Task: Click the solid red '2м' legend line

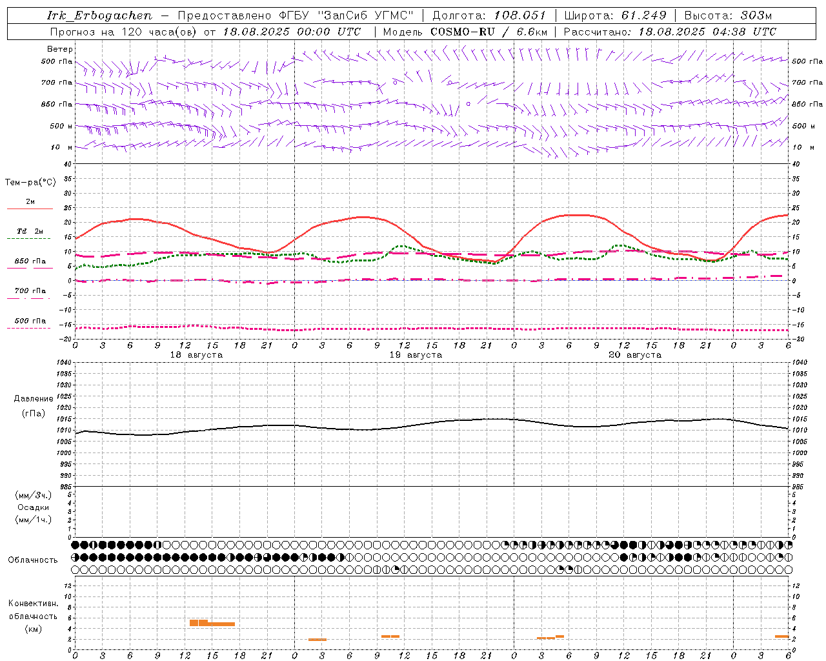Action: [30, 208]
